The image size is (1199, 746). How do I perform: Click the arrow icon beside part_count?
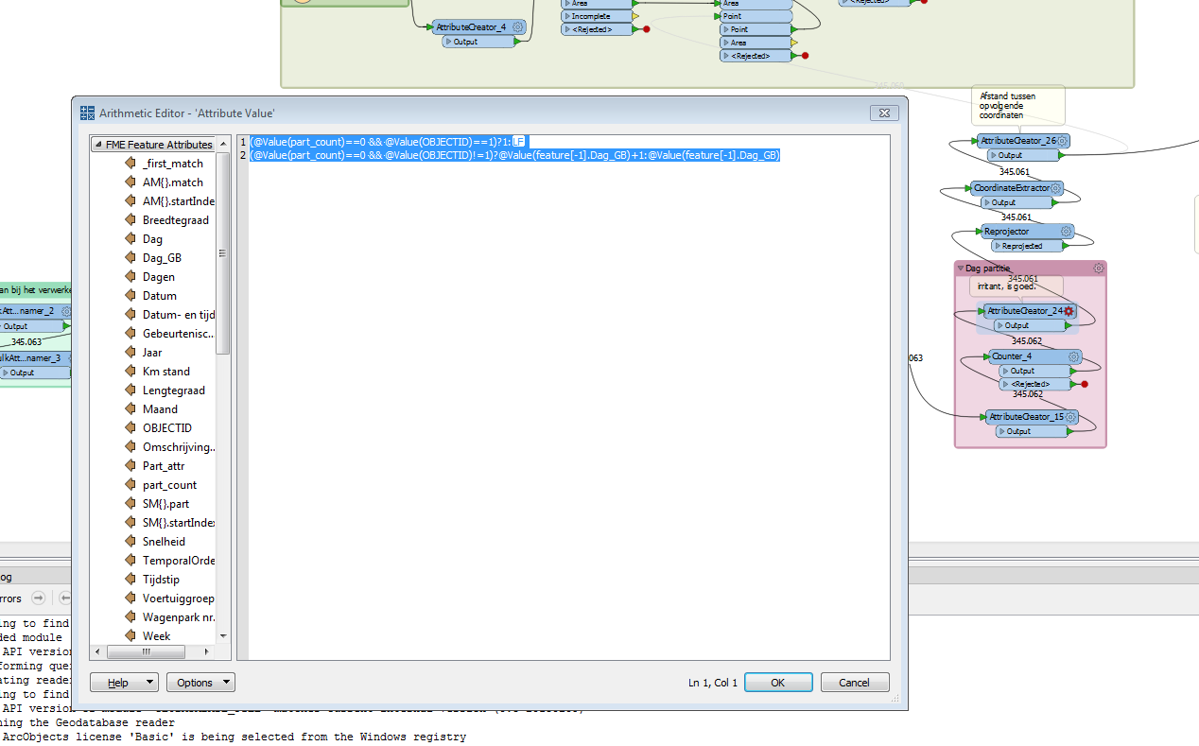130,485
